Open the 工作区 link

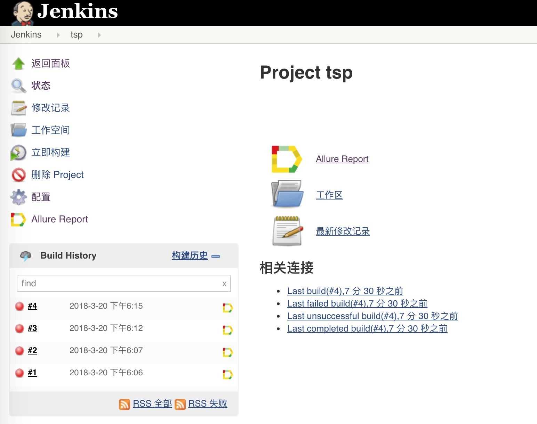coord(329,195)
